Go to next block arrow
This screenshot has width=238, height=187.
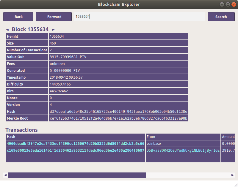[53, 30]
